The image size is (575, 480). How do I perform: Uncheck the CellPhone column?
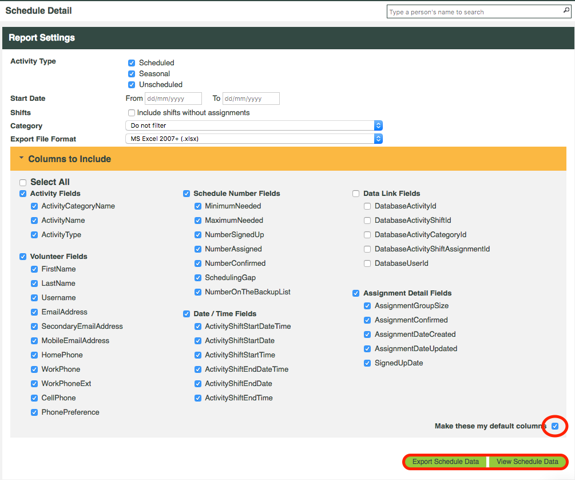click(x=34, y=398)
